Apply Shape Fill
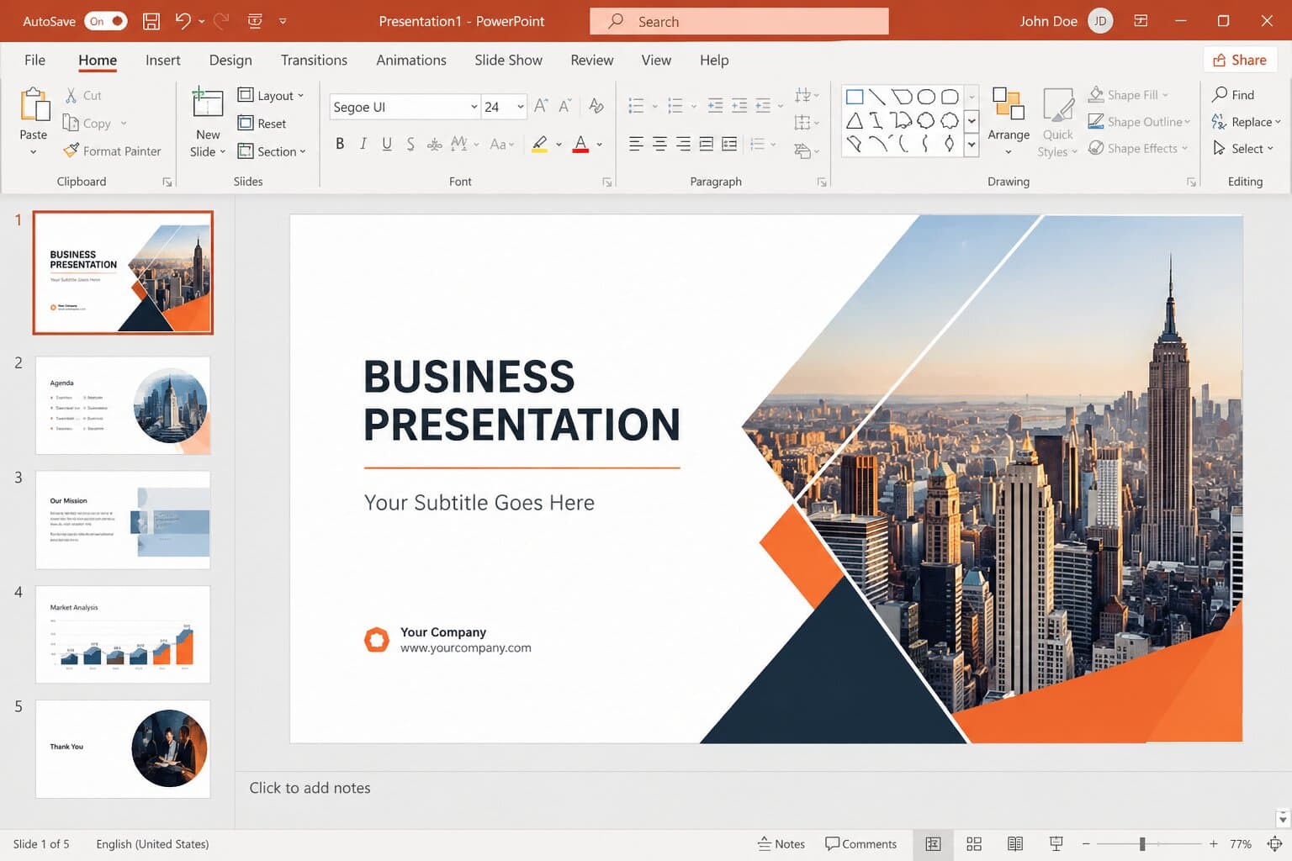Screen dimensions: 1292x861 click(1130, 94)
